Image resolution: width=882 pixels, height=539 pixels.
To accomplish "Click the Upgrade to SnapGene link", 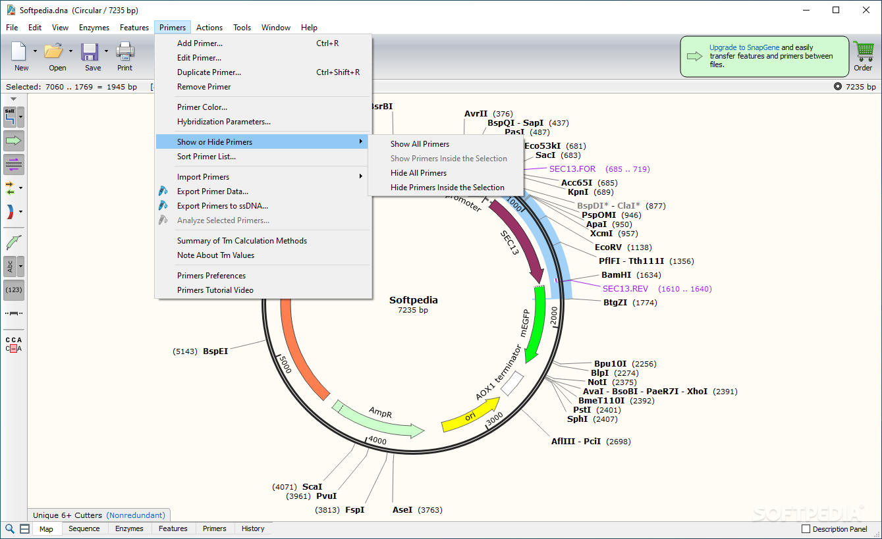I will pos(744,47).
